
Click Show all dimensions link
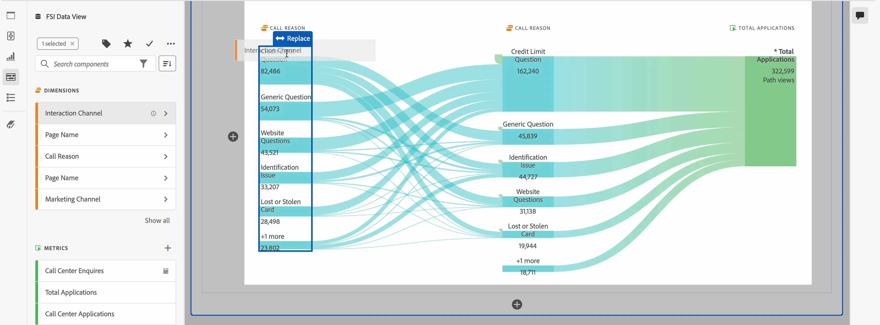coord(157,221)
